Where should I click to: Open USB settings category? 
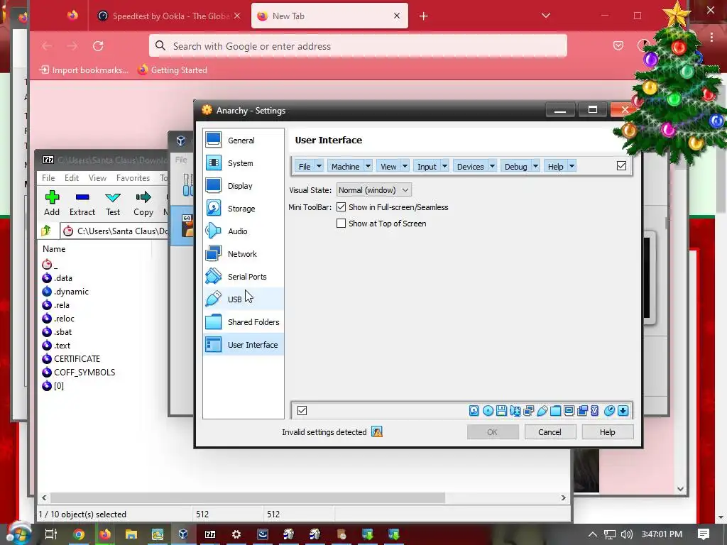[244, 299]
